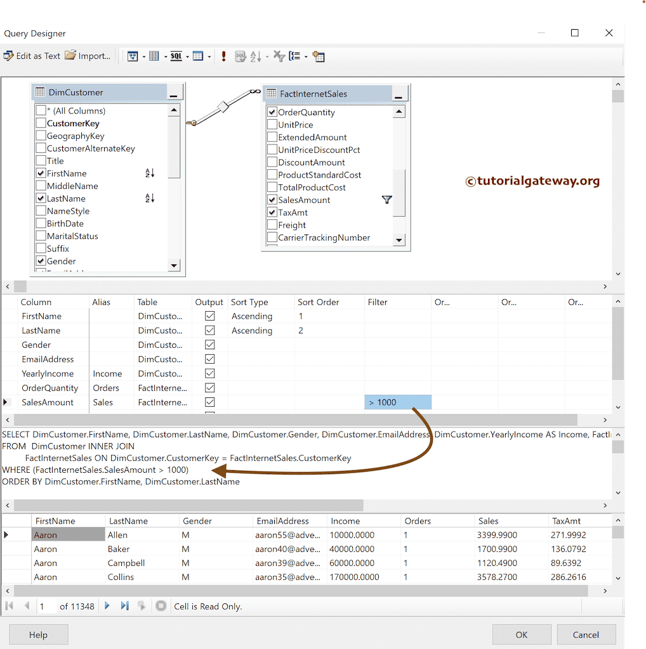Image resolution: width=646 pixels, height=649 pixels.
Task: Click the filter icon next to SalesAmount
Action: click(386, 199)
